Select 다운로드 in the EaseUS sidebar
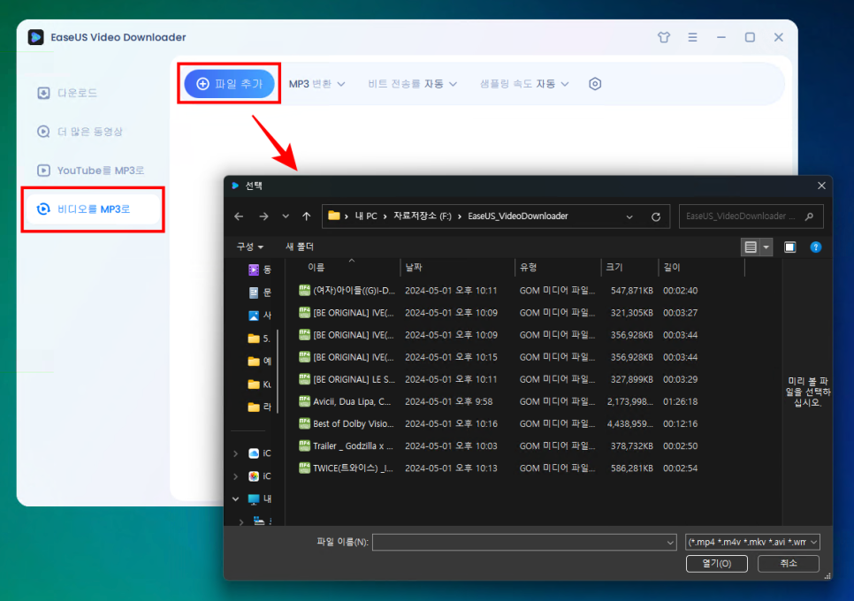 67,93
